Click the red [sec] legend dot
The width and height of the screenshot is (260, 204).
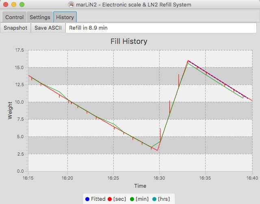click(110, 199)
